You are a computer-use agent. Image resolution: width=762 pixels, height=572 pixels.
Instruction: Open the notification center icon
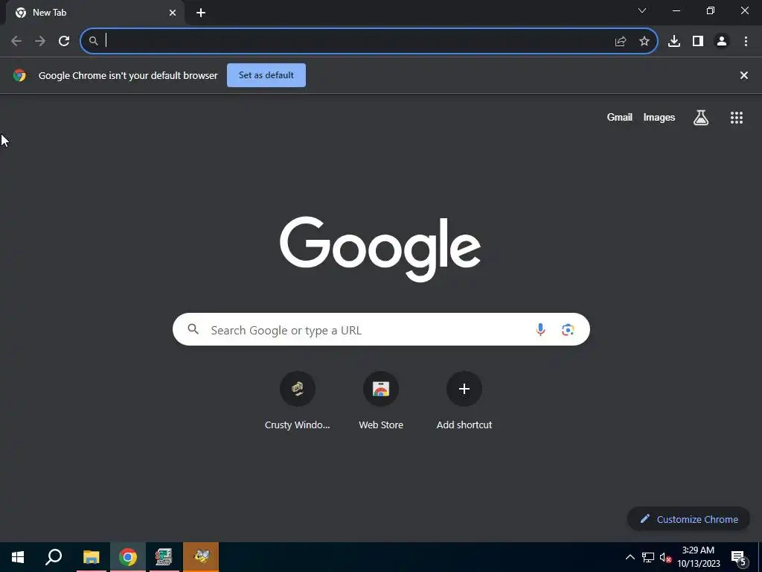739,558
